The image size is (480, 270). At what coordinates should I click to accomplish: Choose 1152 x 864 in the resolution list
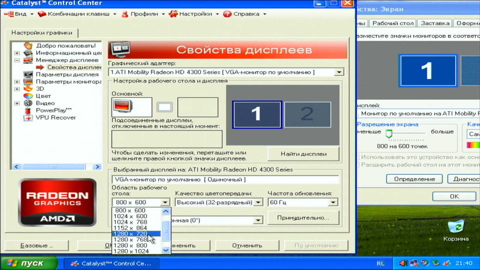[x=136, y=228]
